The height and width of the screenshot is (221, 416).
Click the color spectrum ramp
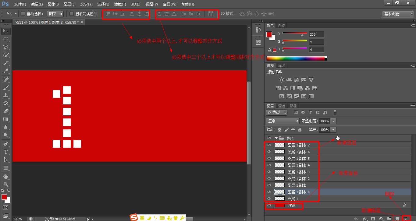point(297,58)
